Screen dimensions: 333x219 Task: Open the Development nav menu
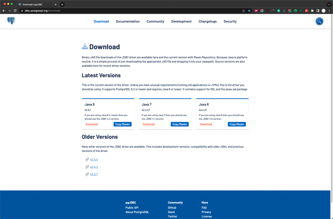coord(181,21)
